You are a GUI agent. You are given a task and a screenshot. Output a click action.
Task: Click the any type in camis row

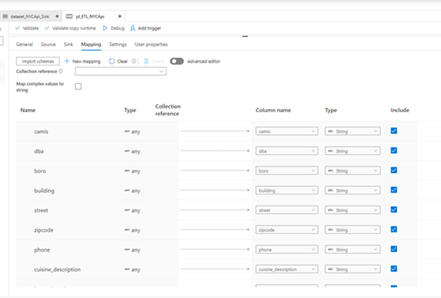point(133,131)
